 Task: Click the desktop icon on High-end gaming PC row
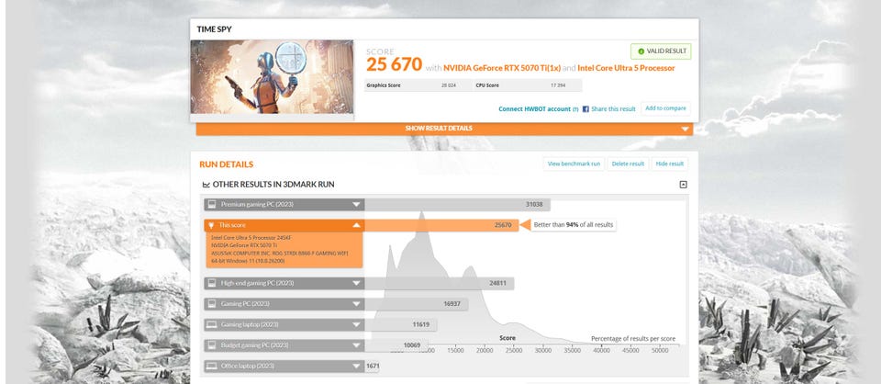(x=212, y=283)
